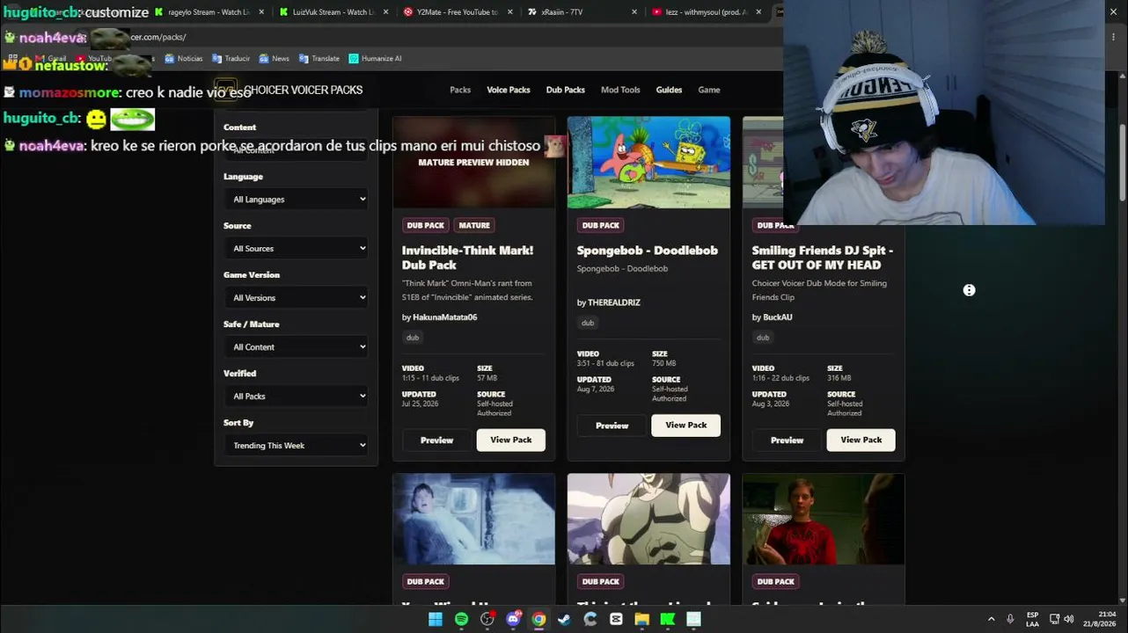The image size is (1128, 633).
Task: Open File Explorer from the taskbar
Action: (642, 619)
